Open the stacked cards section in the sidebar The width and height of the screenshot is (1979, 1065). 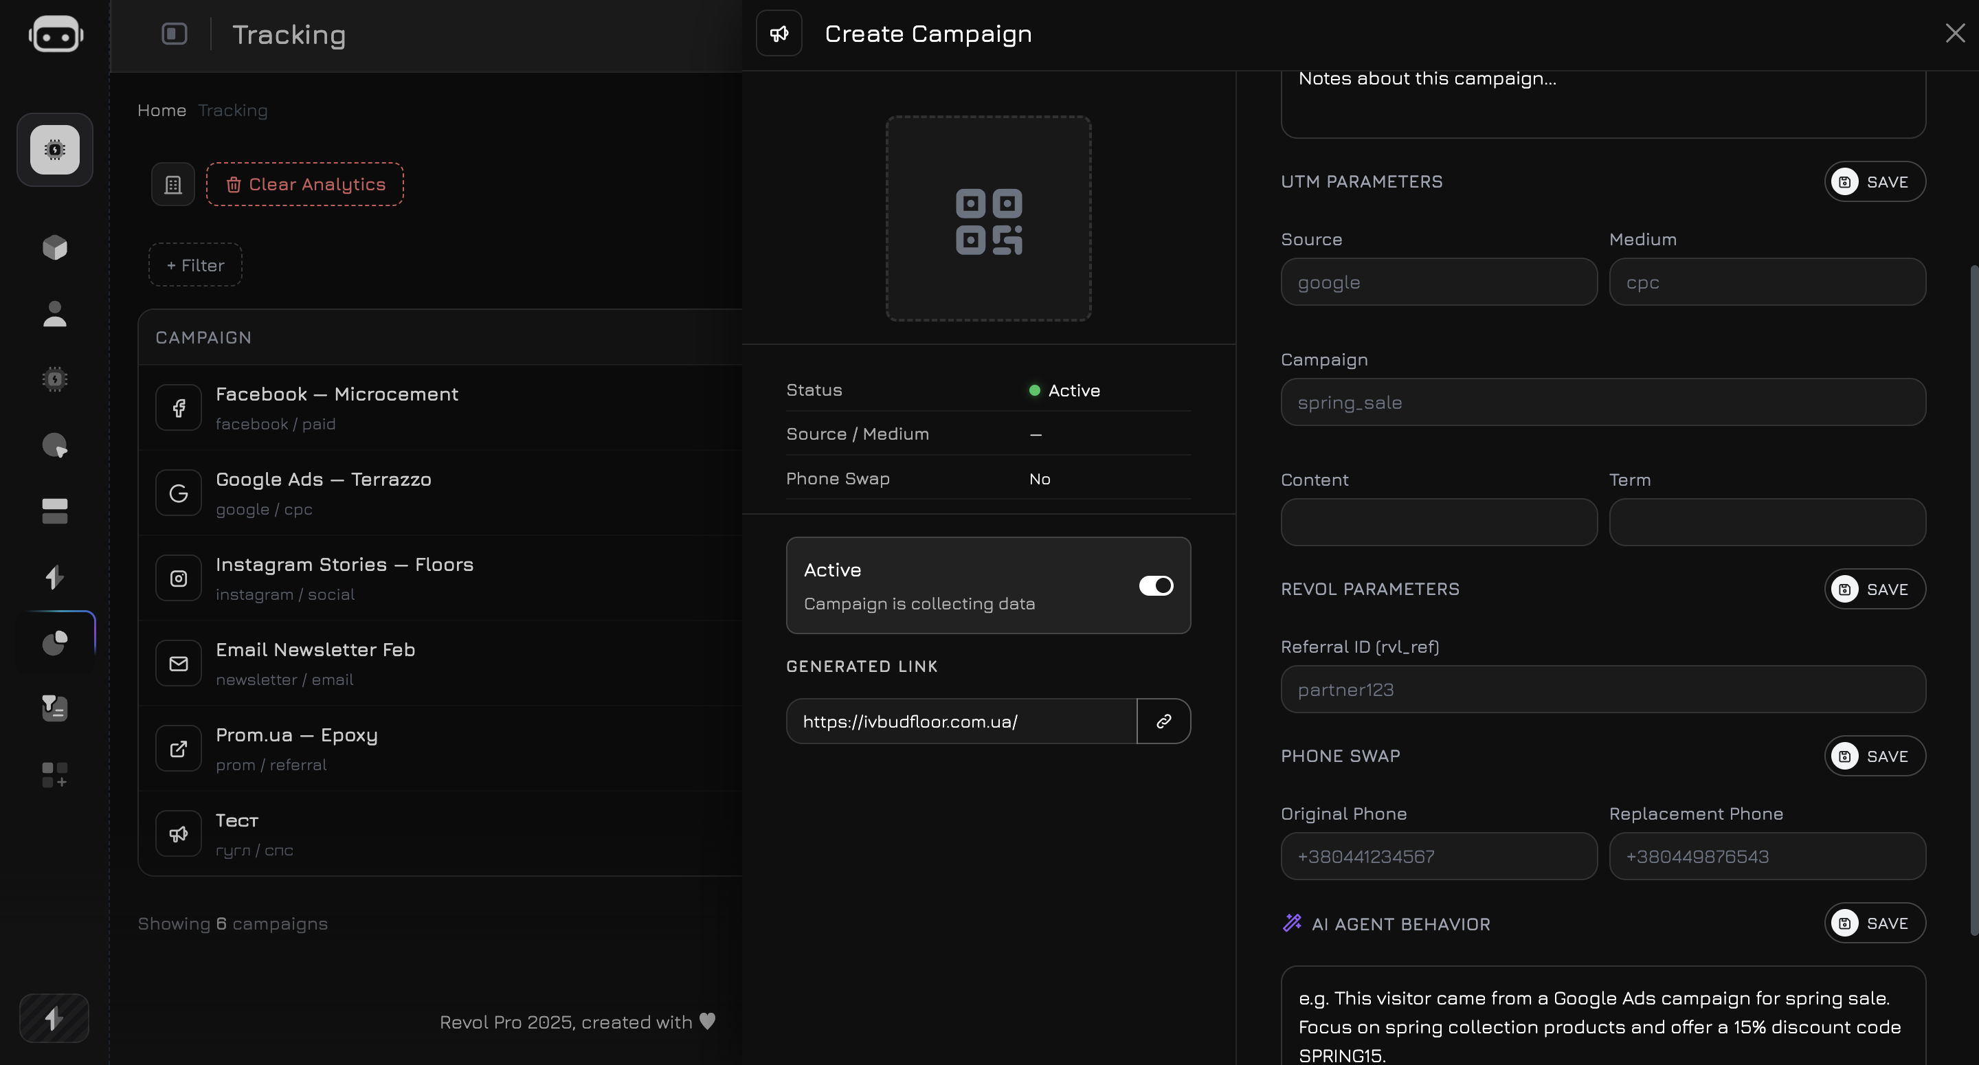[x=54, y=511]
